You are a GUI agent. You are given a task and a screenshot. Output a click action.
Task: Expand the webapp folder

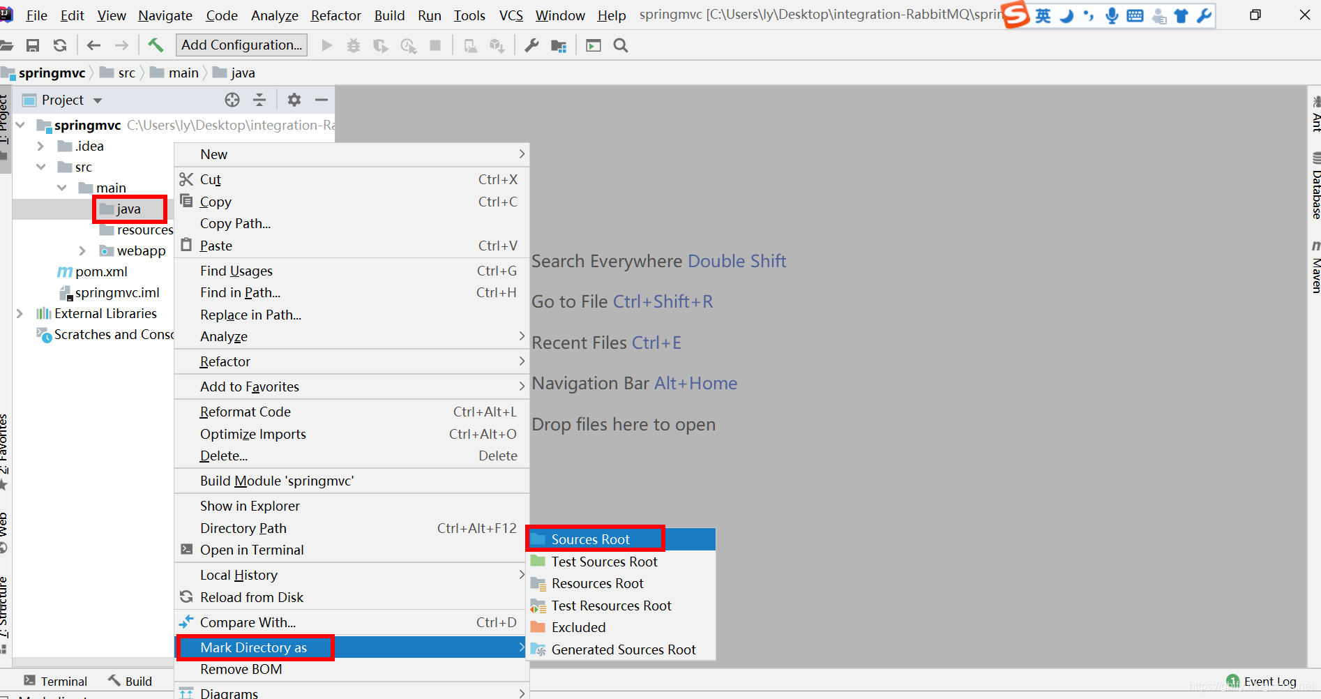point(82,250)
